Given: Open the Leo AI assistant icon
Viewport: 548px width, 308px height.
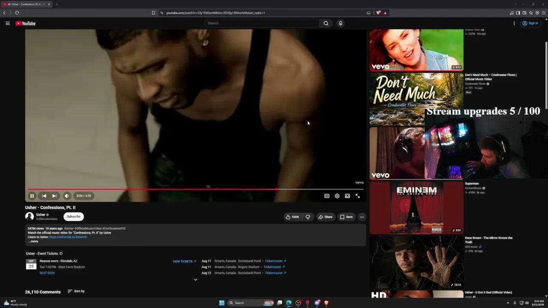Looking at the screenshot, I should (531, 13).
